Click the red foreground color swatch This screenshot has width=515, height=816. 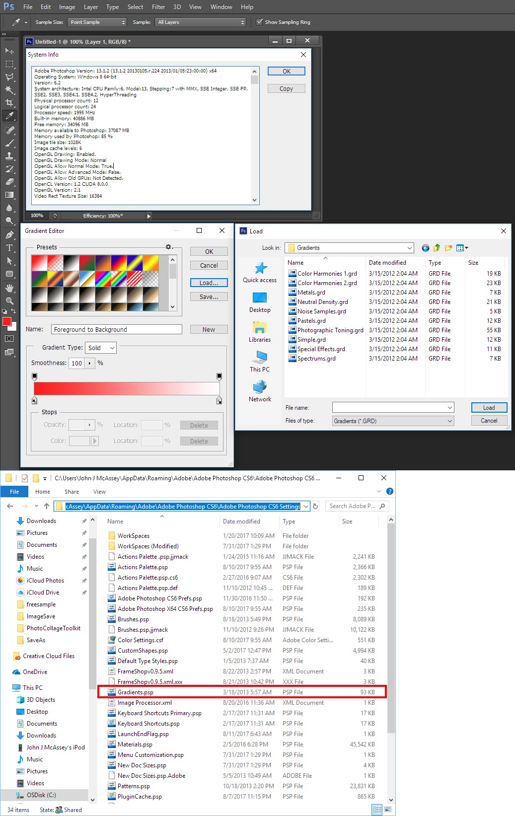(x=7, y=321)
